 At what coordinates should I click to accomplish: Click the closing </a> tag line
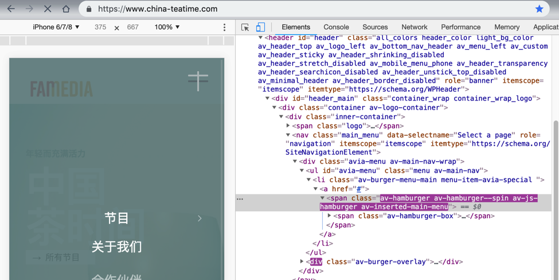click(327, 234)
